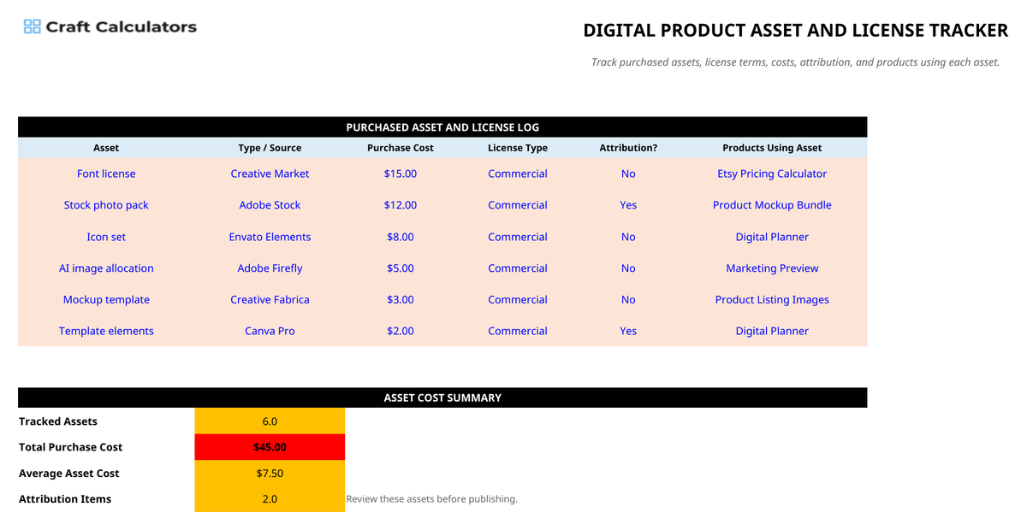
Task: Click the 'Type / Source' column header
Action: click(270, 148)
